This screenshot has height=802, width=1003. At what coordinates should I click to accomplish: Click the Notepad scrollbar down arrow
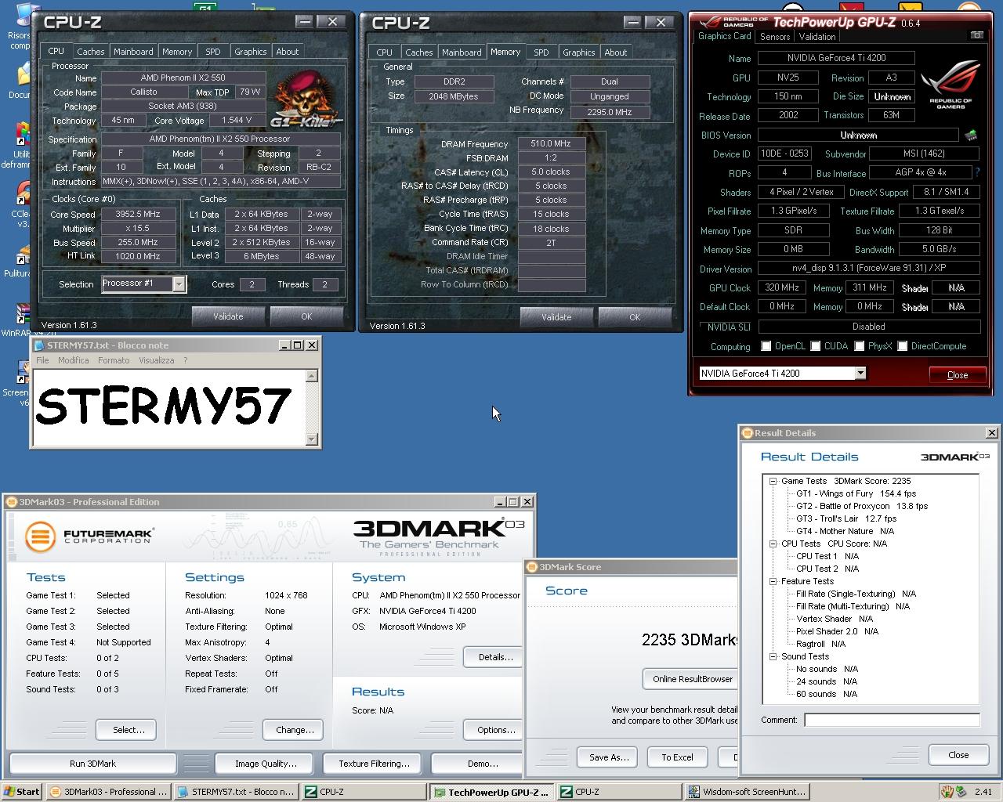pyautogui.click(x=312, y=439)
